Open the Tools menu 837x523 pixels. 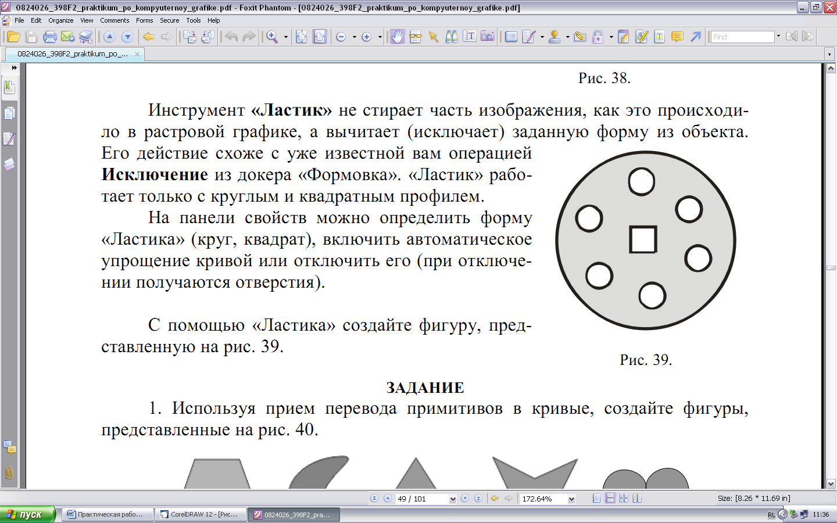point(194,20)
